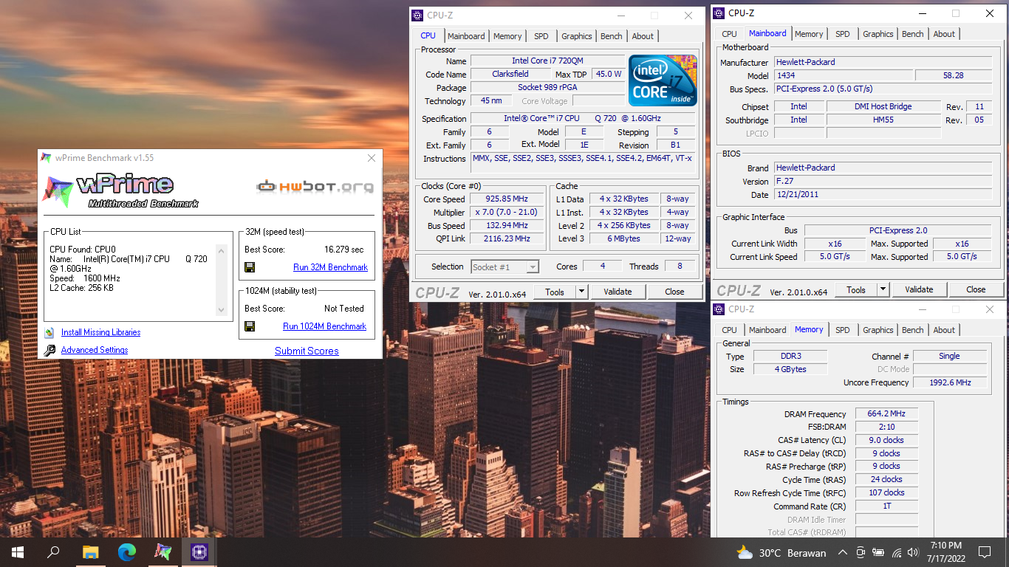Open the taskbar search icon
The width and height of the screenshot is (1009, 567).
tap(53, 551)
